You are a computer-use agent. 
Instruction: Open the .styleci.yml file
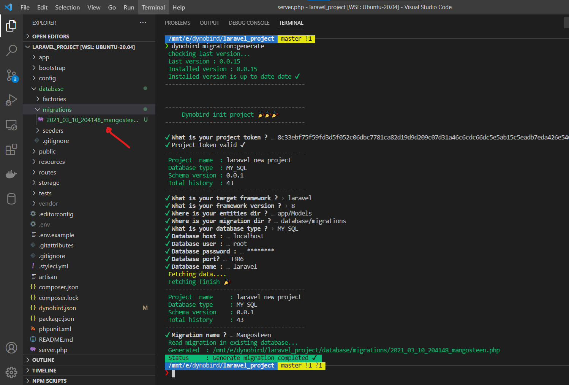(x=89, y=266)
